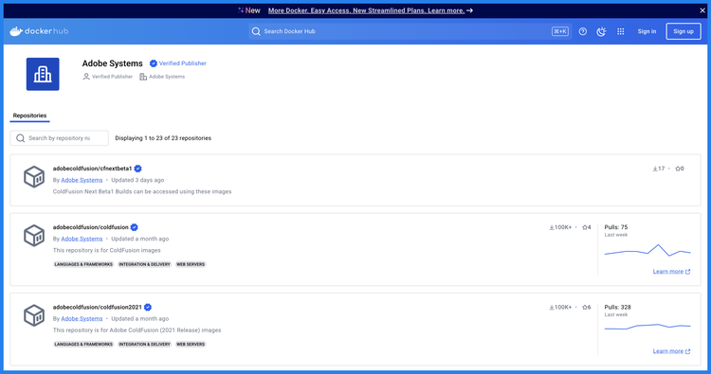Click the Docker Hub whale logo
The height and width of the screenshot is (374, 711).
click(x=39, y=31)
